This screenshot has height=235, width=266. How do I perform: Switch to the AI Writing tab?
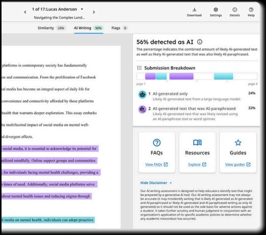coord(88,28)
